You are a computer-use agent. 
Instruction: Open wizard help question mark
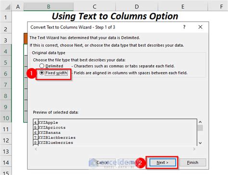[184, 27]
